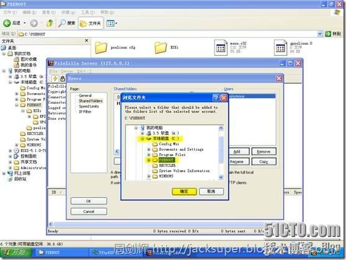The height and width of the screenshot is (260, 346).
Task: Open Search (搜索) in Explorer toolbar
Action: tap(67, 23)
